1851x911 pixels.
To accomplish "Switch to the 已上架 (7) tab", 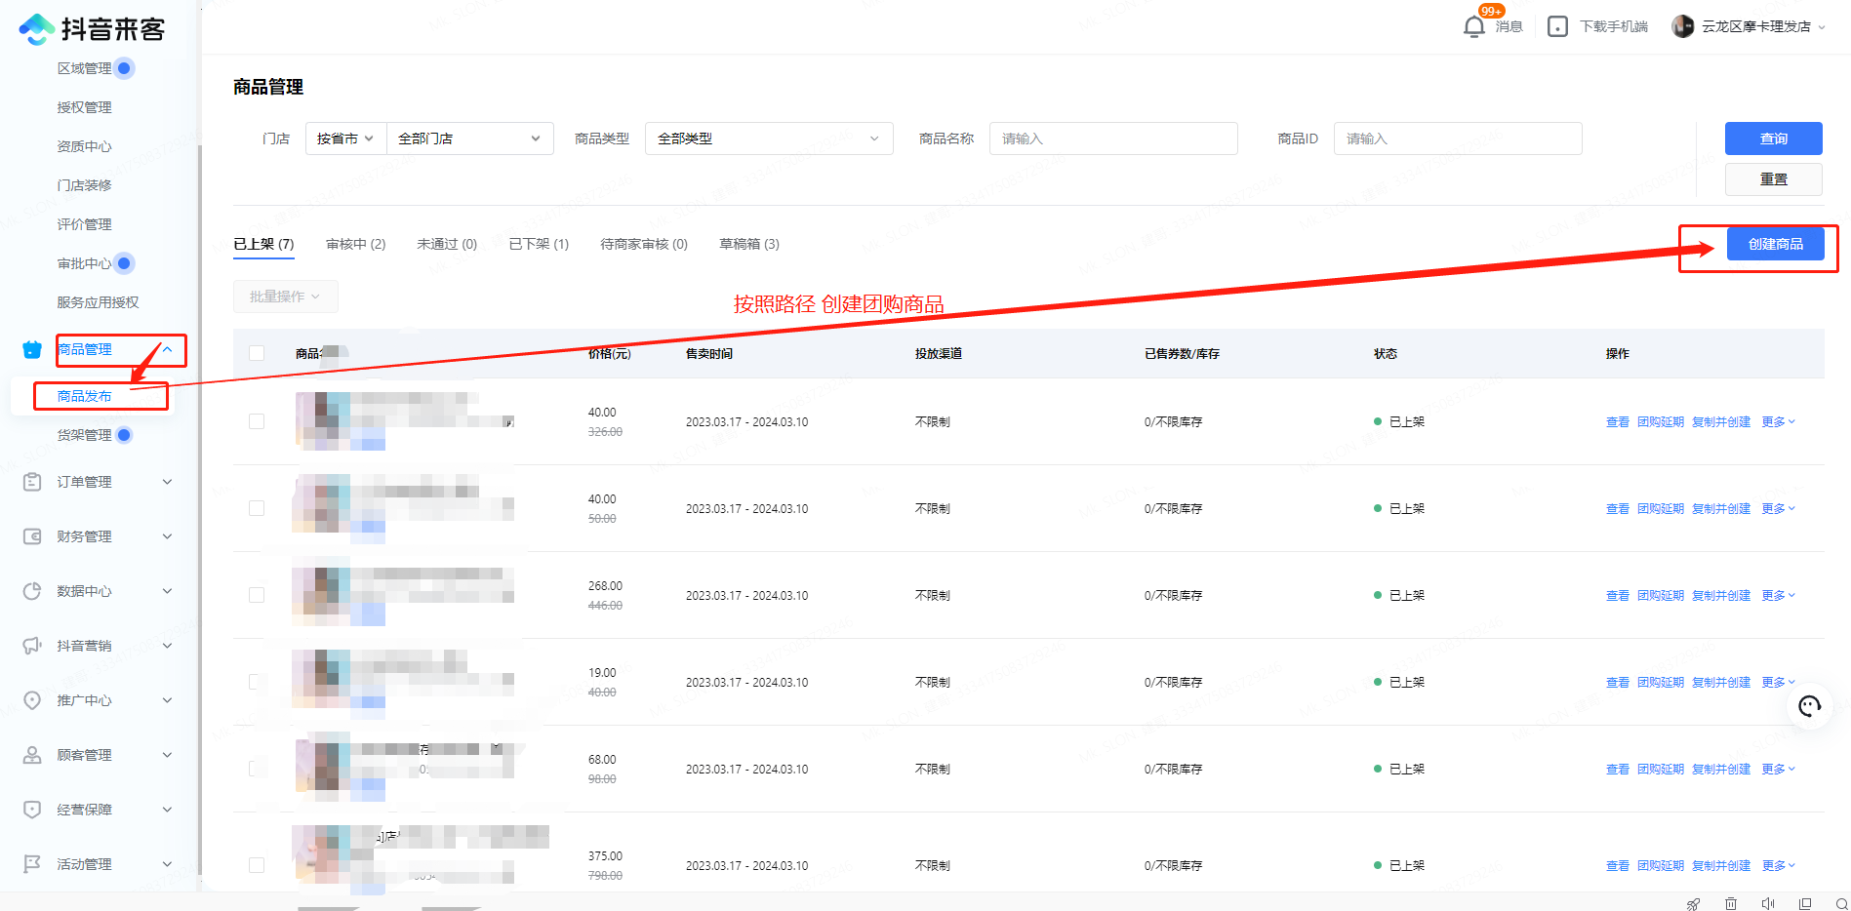I will pos(263,244).
